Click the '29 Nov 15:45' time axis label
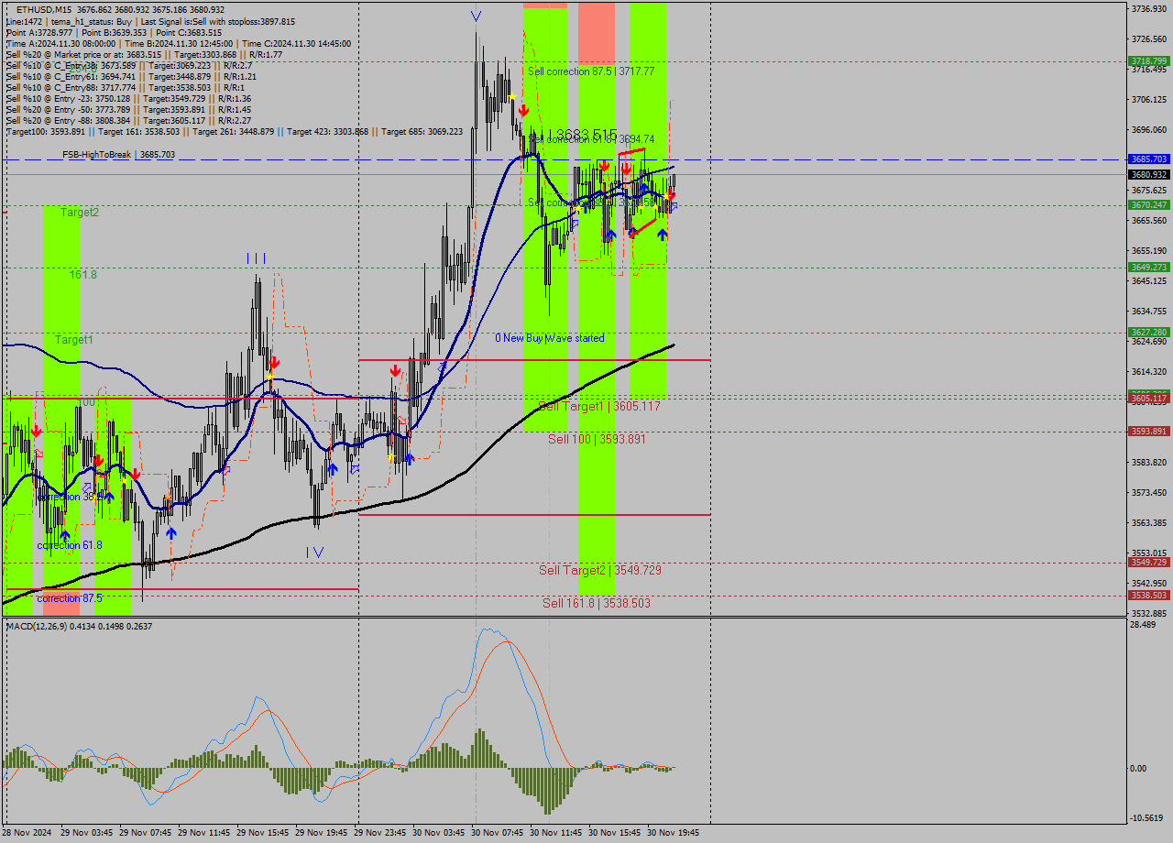The width and height of the screenshot is (1173, 843). tap(262, 833)
